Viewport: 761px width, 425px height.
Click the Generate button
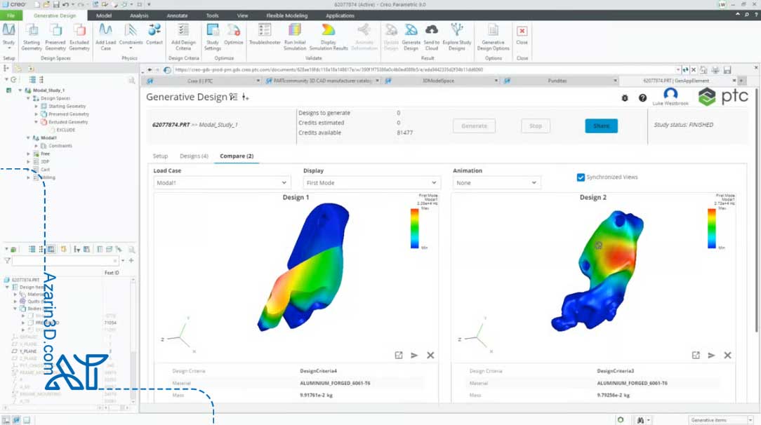[x=474, y=126]
